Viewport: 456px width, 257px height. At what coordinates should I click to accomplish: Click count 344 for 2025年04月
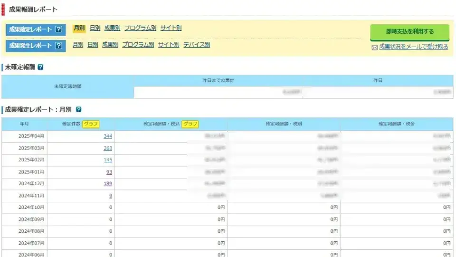click(x=108, y=136)
